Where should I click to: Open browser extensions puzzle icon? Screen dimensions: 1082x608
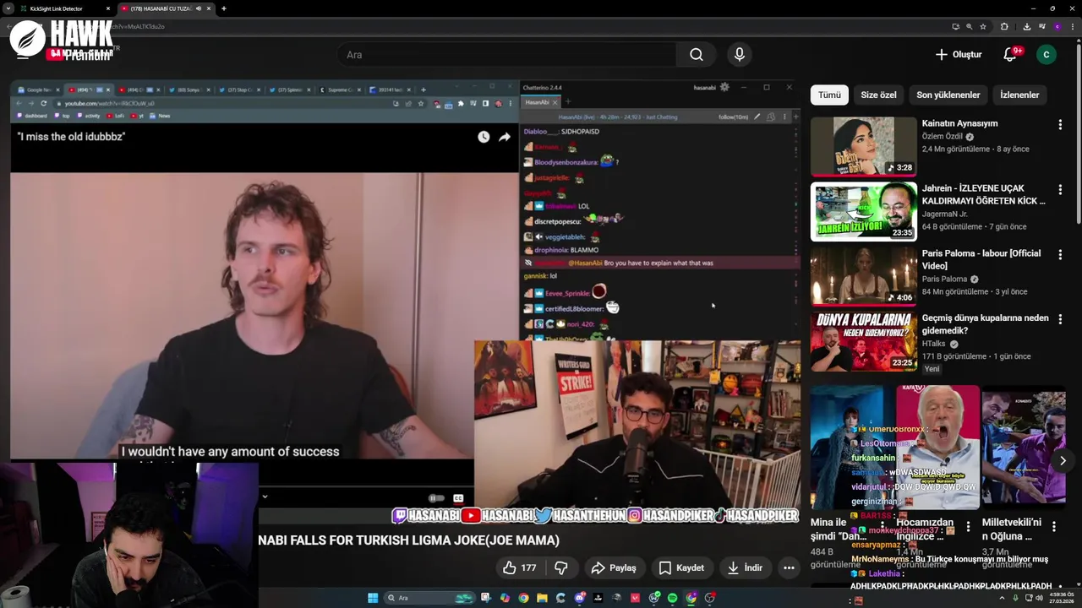point(1004,26)
